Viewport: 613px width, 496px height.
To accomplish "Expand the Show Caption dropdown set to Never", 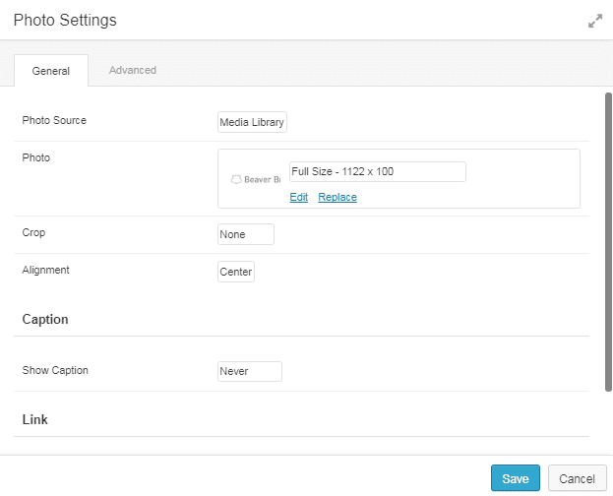I will tap(249, 371).
